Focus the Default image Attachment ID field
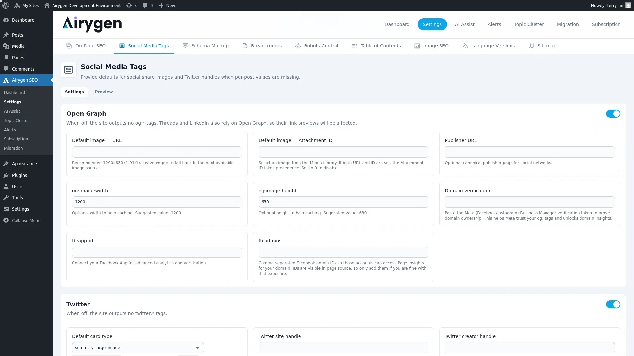This screenshot has height=356, width=634. pyautogui.click(x=343, y=152)
